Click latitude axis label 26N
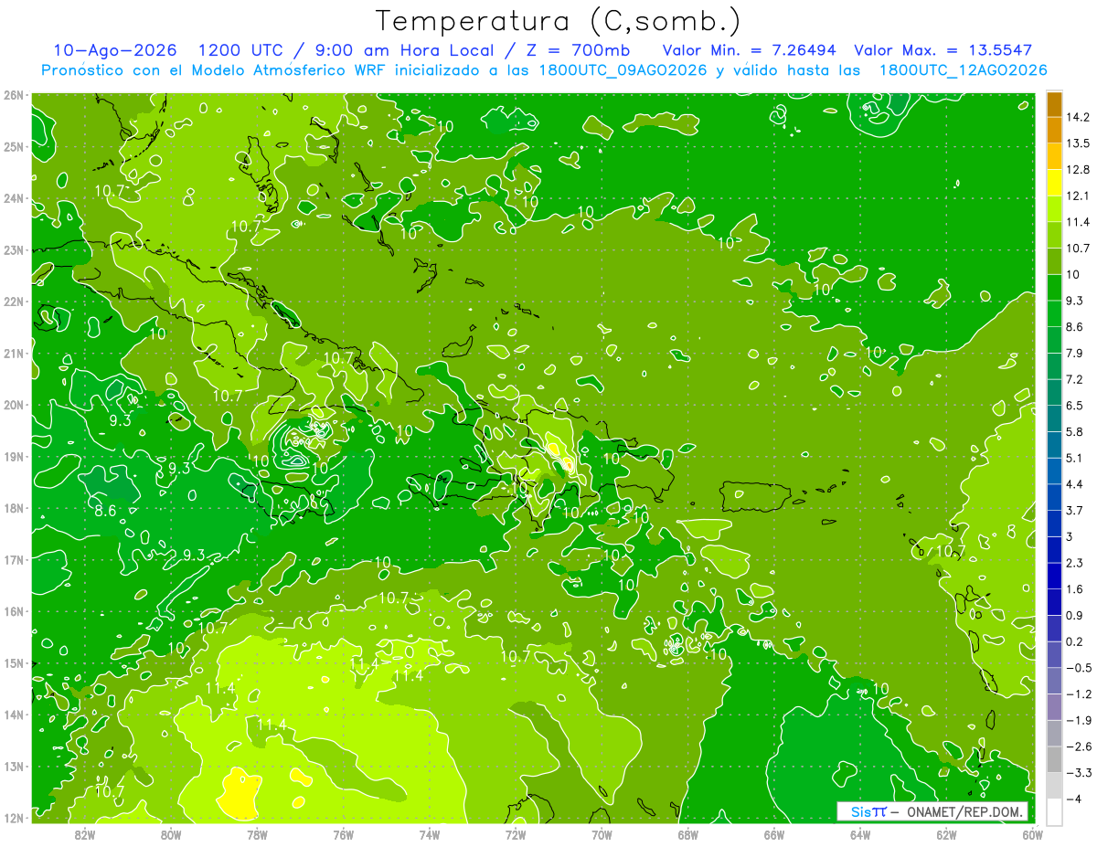 coord(14,94)
